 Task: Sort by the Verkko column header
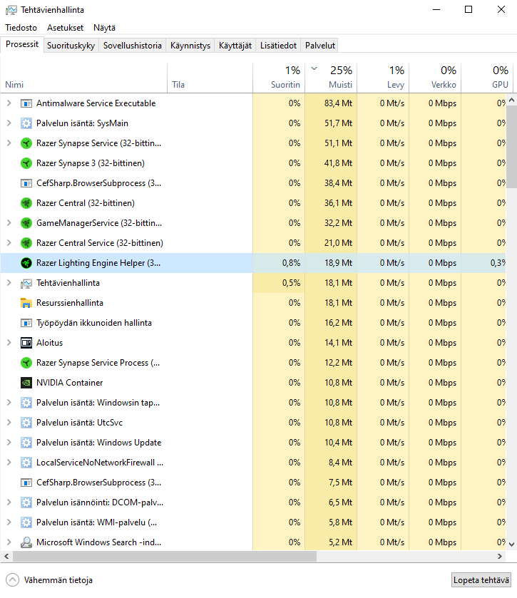[x=435, y=78]
